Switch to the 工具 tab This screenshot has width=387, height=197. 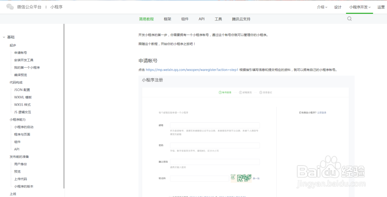click(218, 19)
